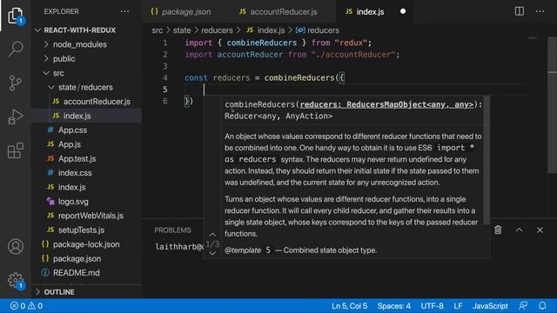Image resolution: width=557 pixels, height=313 pixels.
Task: Open the Extensions view icon
Action: [16, 150]
